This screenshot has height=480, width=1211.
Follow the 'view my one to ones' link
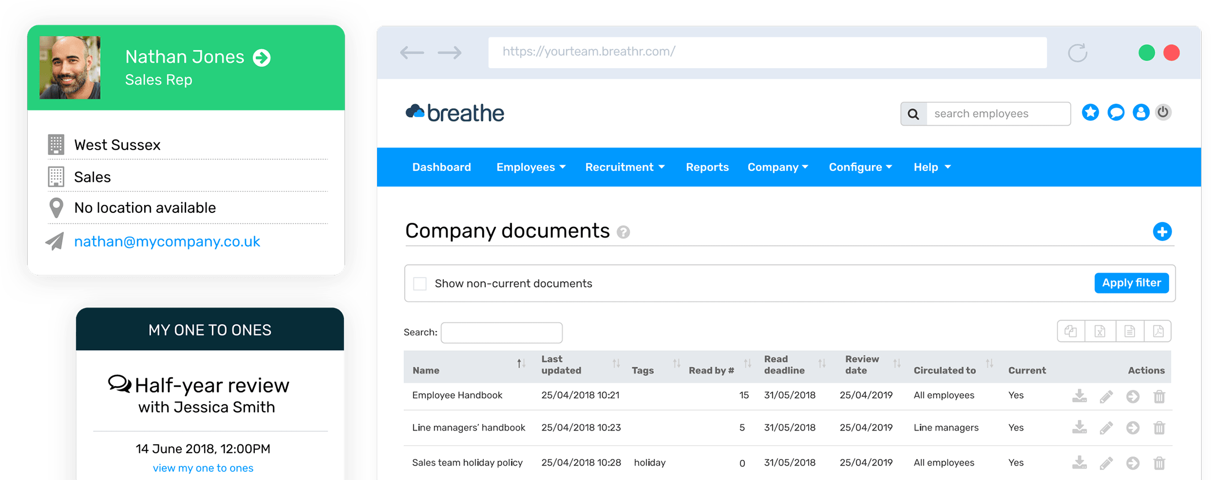[203, 468]
